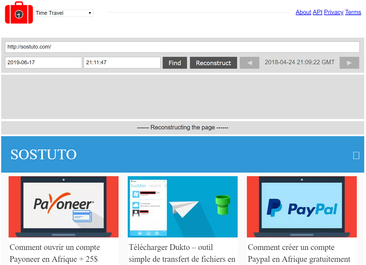The width and height of the screenshot is (366, 265).
Task: Focus the time field showing 21:11:47
Action: pyautogui.click(x=122, y=63)
